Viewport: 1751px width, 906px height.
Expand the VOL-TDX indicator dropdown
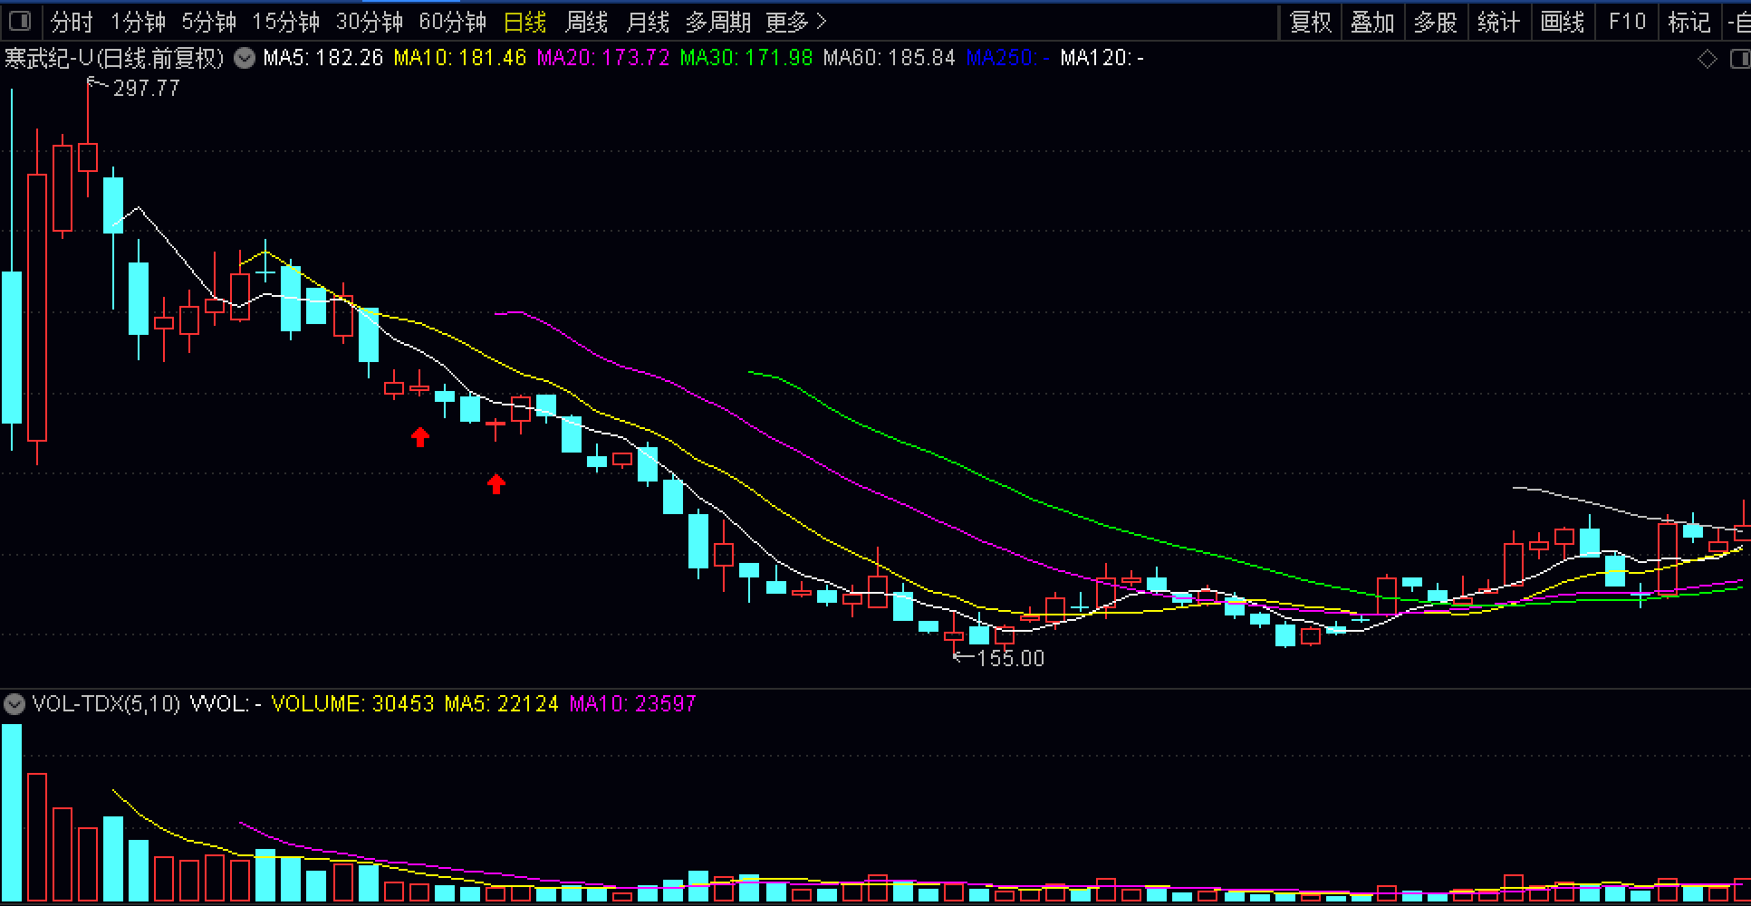(14, 704)
